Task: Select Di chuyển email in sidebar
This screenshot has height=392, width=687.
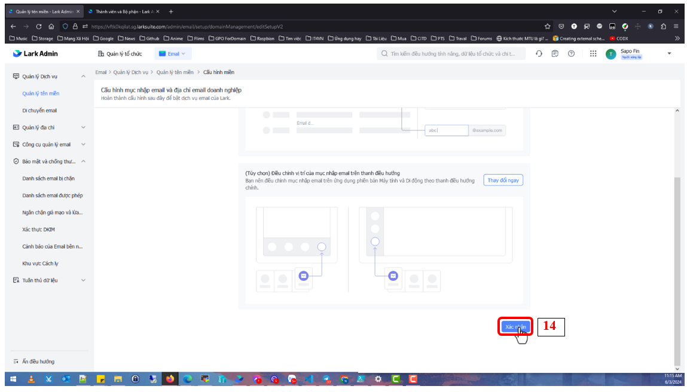Action: (x=39, y=111)
